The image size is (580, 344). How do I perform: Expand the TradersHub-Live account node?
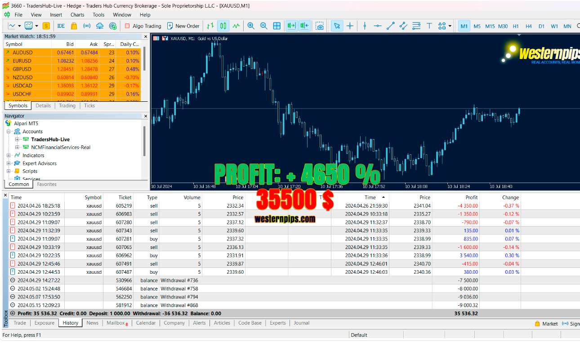(x=17, y=140)
